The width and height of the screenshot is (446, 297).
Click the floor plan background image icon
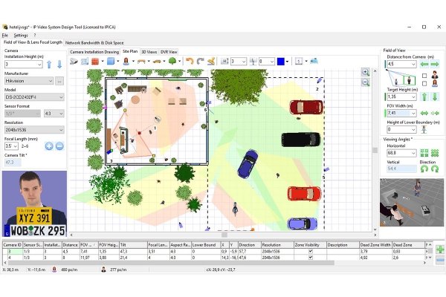pos(85,61)
